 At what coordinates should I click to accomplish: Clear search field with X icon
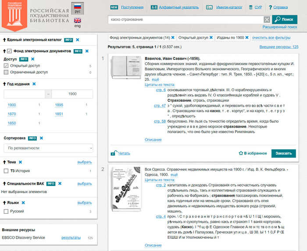click(x=267, y=19)
